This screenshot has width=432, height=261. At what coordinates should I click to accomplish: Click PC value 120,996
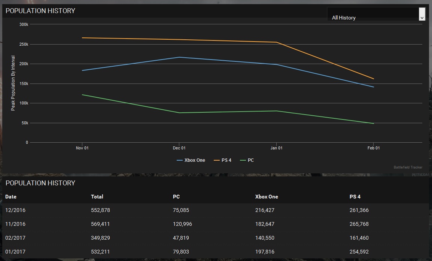point(182,224)
